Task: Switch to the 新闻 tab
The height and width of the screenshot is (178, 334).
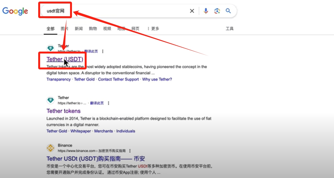Action: (79, 29)
